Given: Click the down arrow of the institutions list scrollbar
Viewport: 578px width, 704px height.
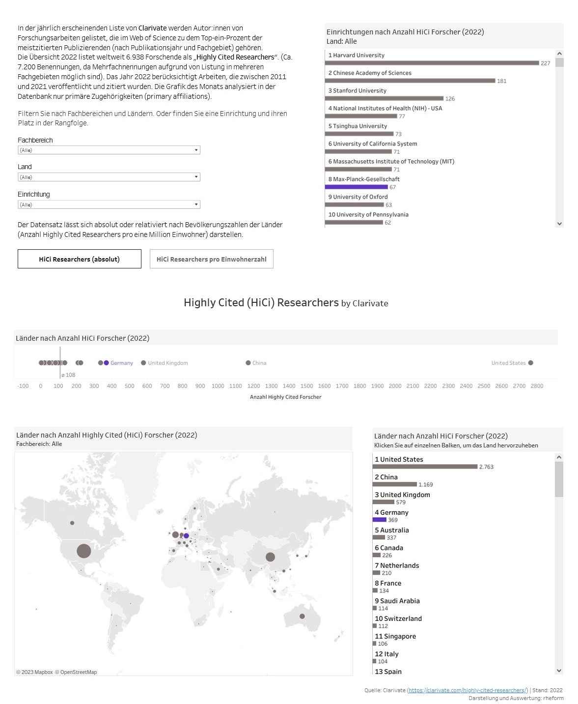Looking at the screenshot, I should 559,223.
